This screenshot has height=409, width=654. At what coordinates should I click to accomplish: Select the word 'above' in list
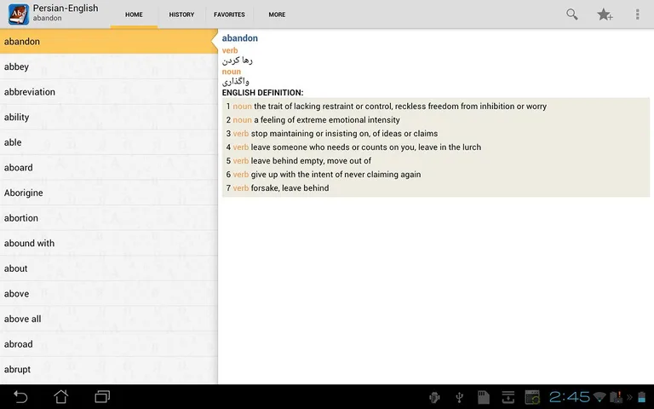pyautogui.click(x=109, y=294)
